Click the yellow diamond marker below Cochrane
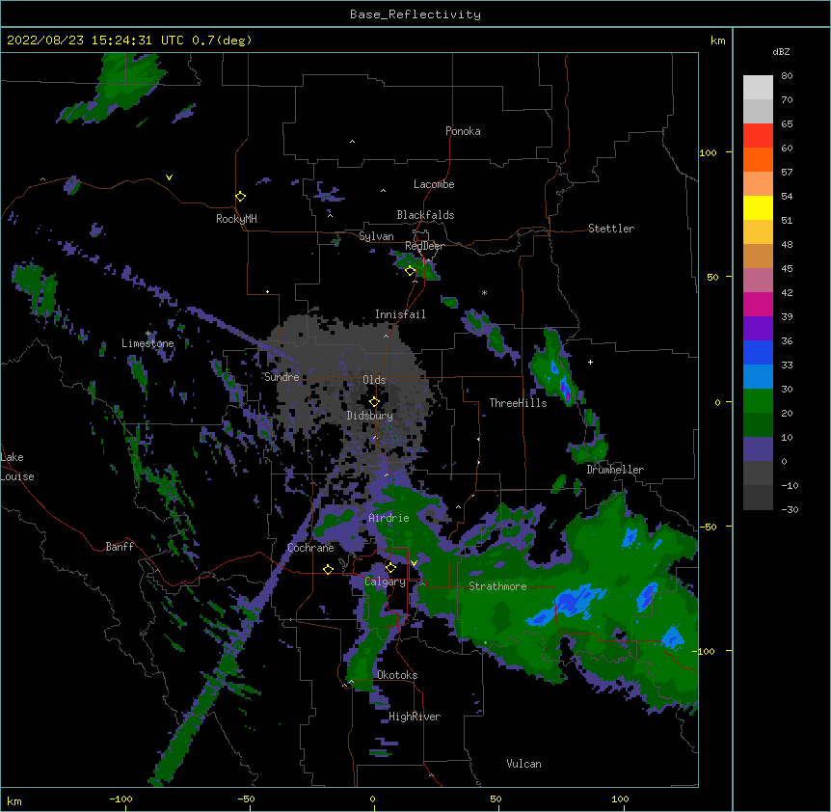This screenshot has width=831, height=812. (328, 569)
